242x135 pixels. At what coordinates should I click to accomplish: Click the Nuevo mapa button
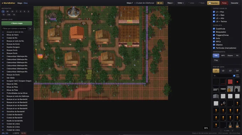[17, 23]
